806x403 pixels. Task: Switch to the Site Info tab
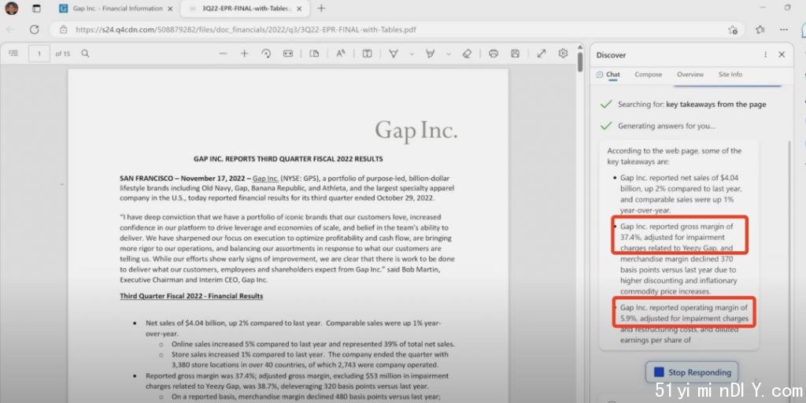point(730,75)
